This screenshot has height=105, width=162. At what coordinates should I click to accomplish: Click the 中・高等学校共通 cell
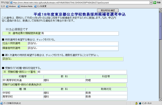(x=23, y=80)
